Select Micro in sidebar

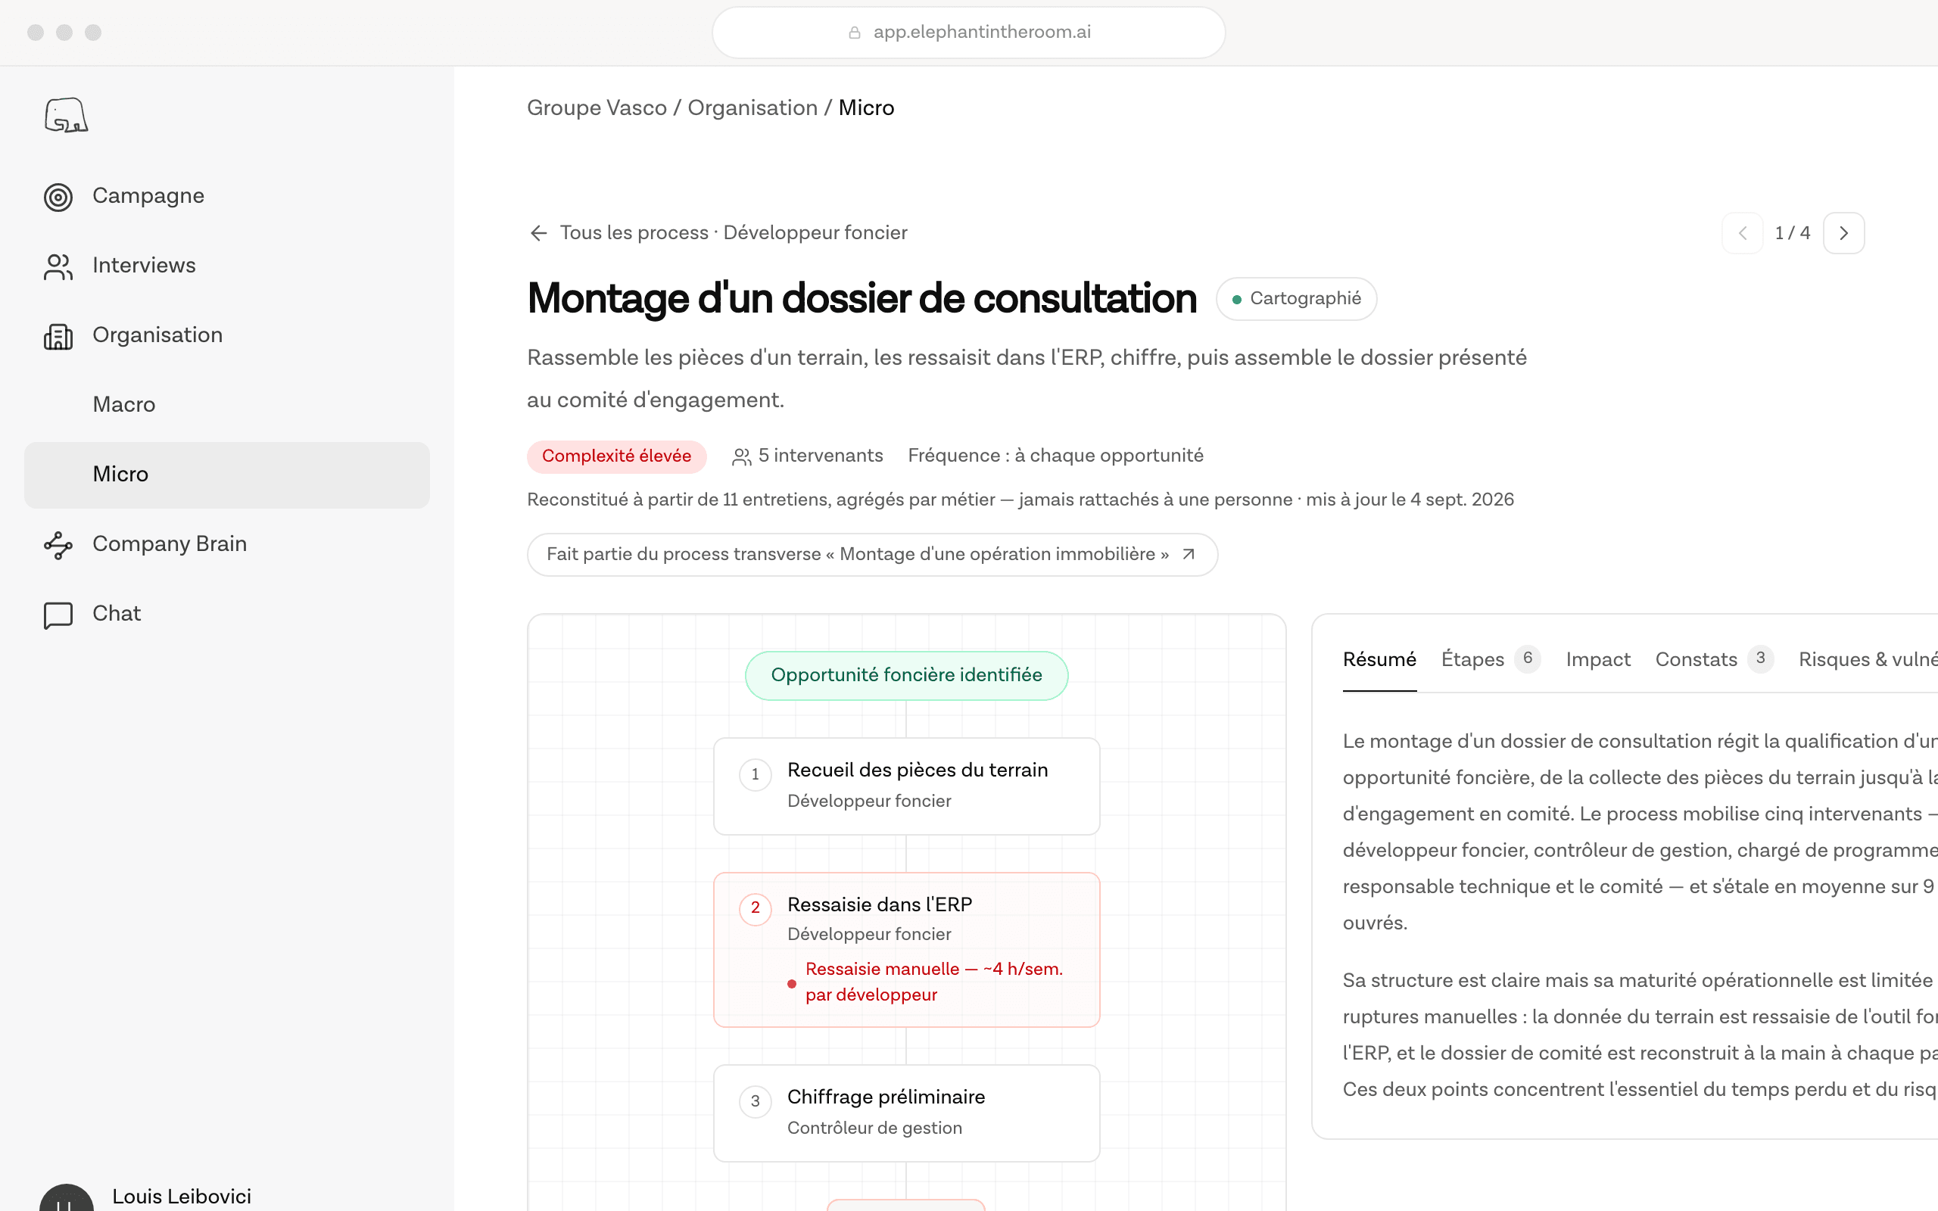click(226, 475)
